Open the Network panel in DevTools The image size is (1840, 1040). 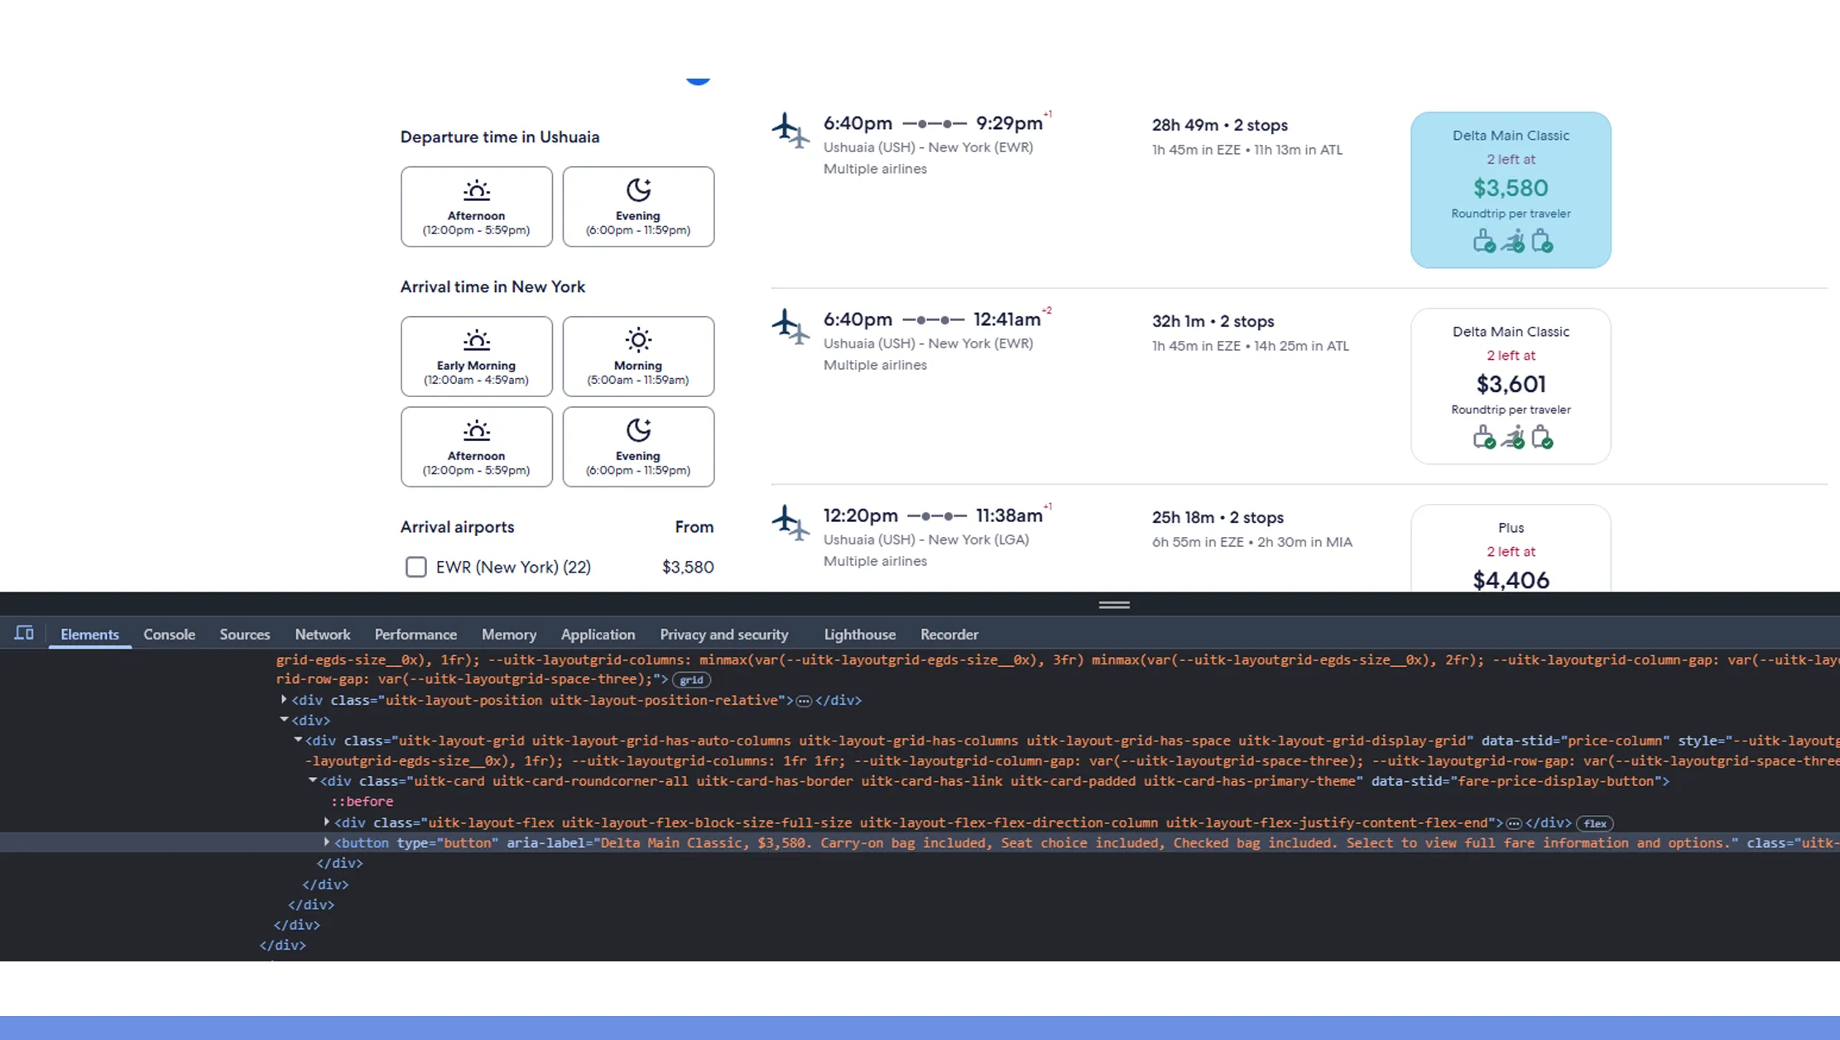click(x=322, y=634)
